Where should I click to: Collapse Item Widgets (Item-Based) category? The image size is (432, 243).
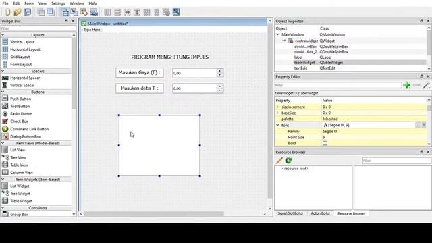click(3, 180)
